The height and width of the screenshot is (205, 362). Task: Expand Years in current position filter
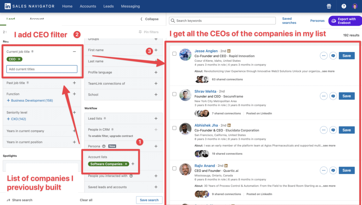tap(74, 142)
